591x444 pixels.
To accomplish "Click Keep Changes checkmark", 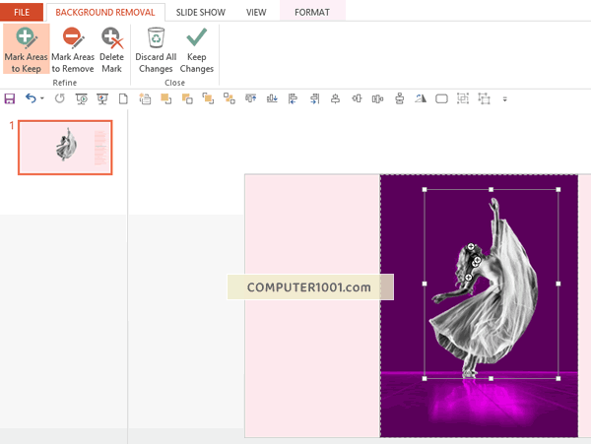I will coord(197,49).
